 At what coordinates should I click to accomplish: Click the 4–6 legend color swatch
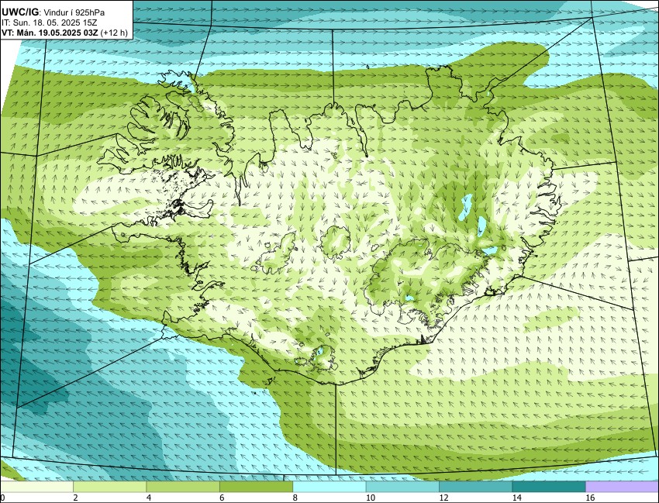click(183, 487)
